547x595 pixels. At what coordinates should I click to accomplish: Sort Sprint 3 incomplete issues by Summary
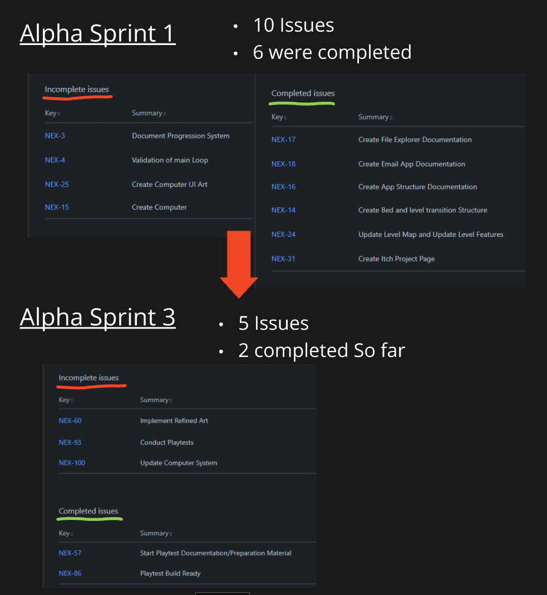(156, 400)
